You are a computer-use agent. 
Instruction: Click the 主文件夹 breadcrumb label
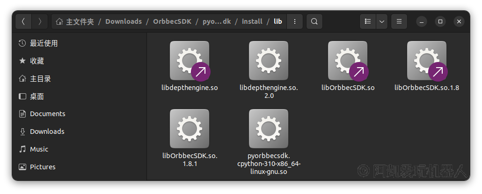(x=80, y=21)
